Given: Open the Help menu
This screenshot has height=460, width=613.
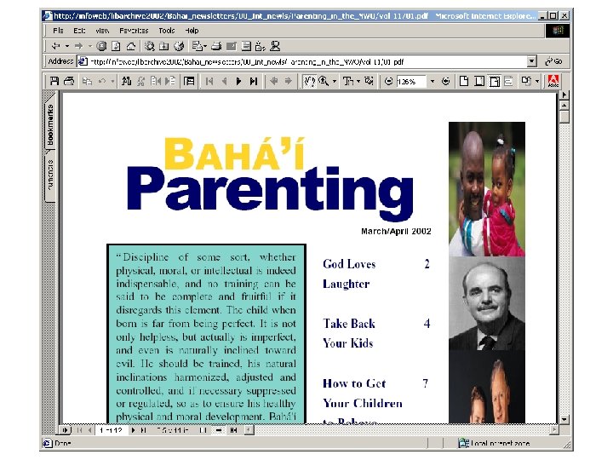Looking at the screenshot, I should tap(192, 31).
